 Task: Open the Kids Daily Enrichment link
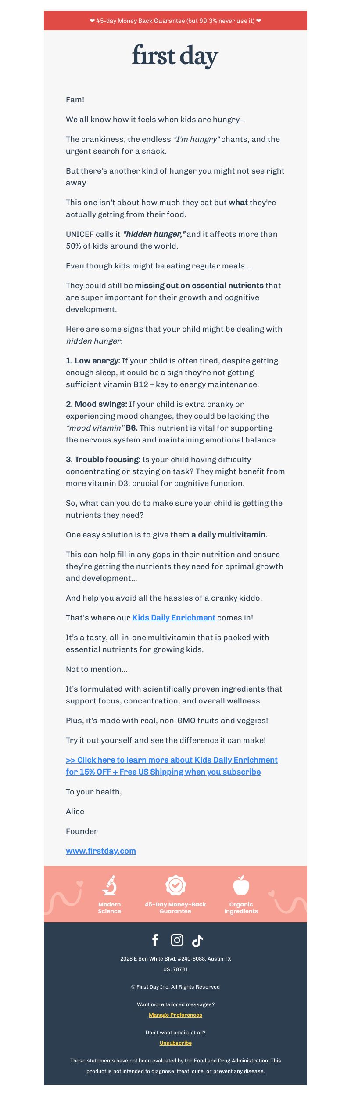[174, 617]
